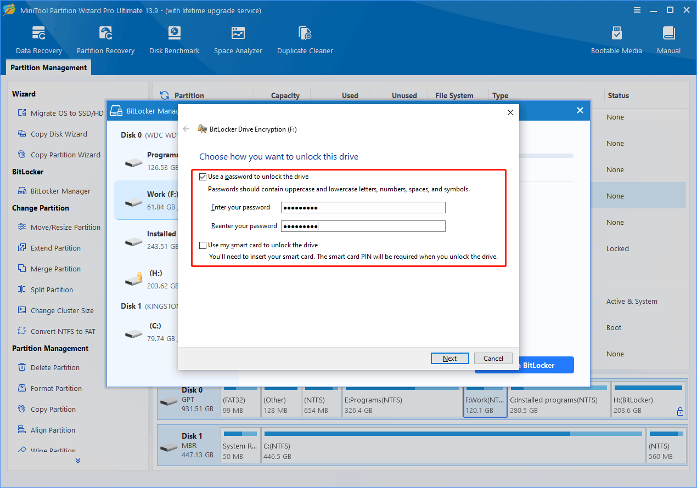This screenshot has height=488, width=697.
Task: Select C:(NTFS) block on Disk 1
Action: click(453, 446)
